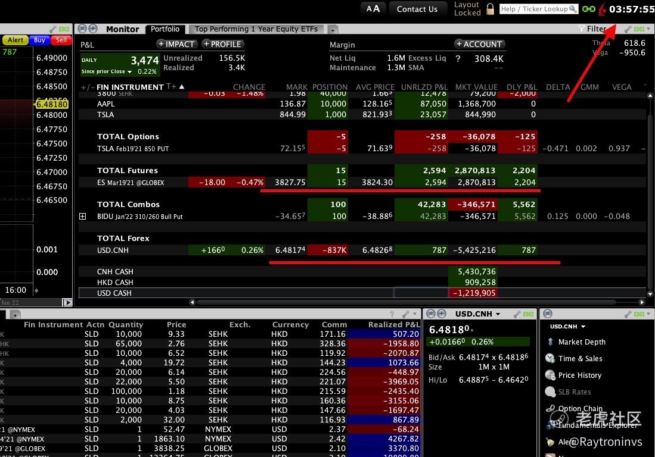Click green link icon in Market Depth tools panel
Image resolution: width=655 pixels, height=457 pixels.
click(x=639, y=314)
